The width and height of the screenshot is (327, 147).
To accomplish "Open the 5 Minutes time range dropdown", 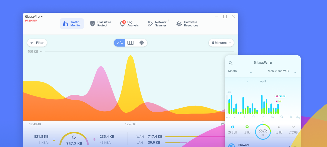I will [x=221, y=43].
